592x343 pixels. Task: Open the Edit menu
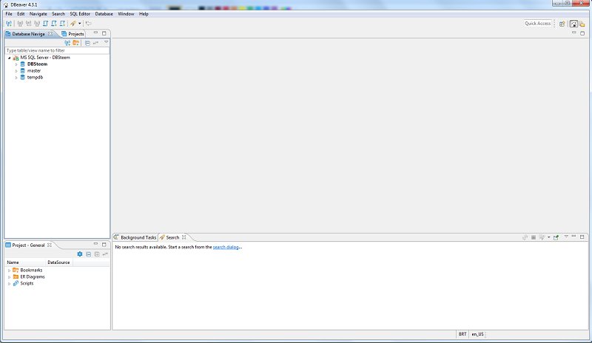tap(21, 14)
